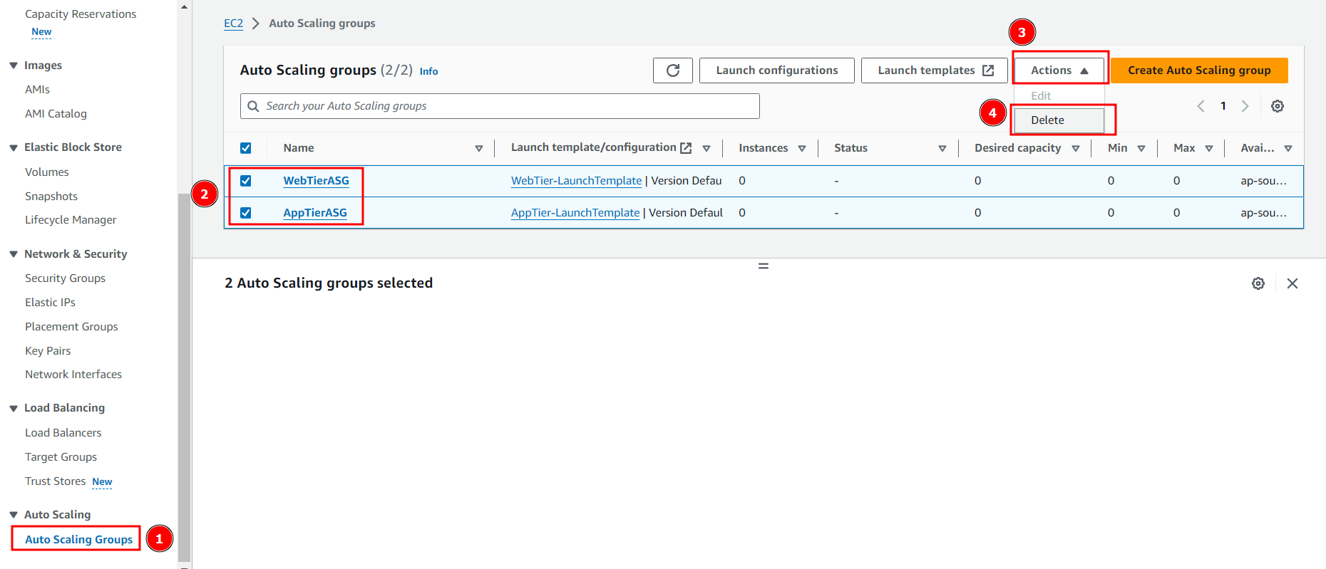
Task: Click the refresh icon button
Action: click(672, 71)
